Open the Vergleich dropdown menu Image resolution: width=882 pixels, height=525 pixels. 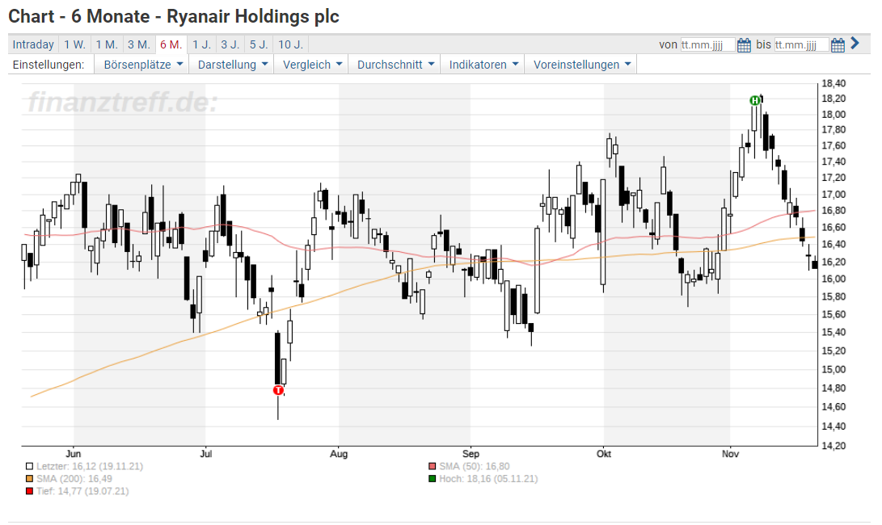pos(311,65)
